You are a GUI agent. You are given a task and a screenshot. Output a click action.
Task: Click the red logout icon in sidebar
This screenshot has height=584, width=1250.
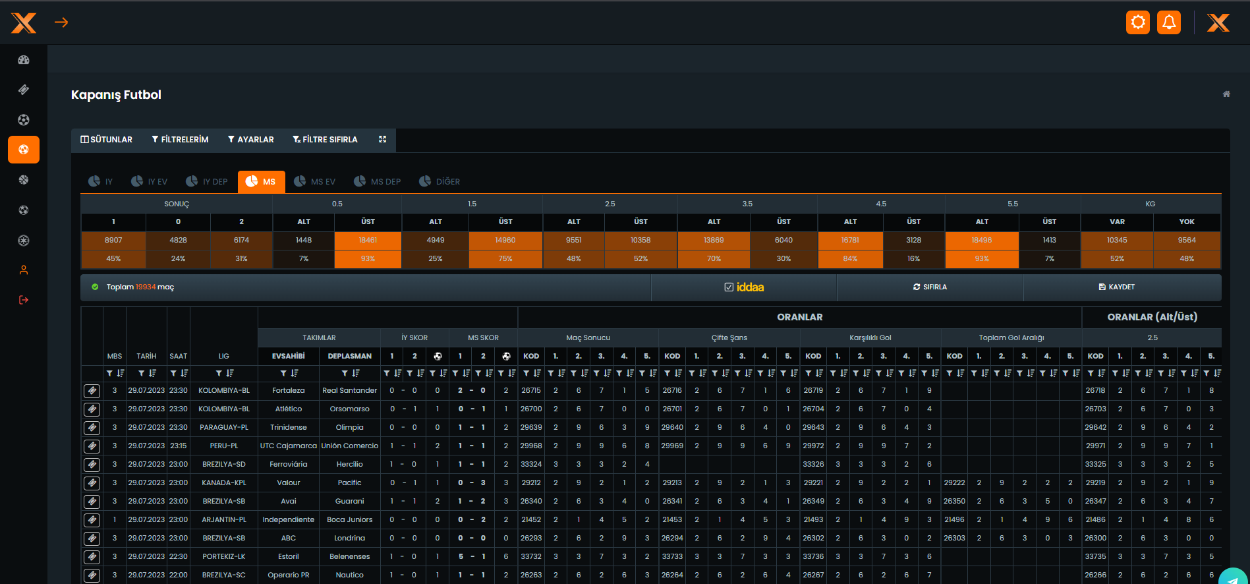[24, 300]
